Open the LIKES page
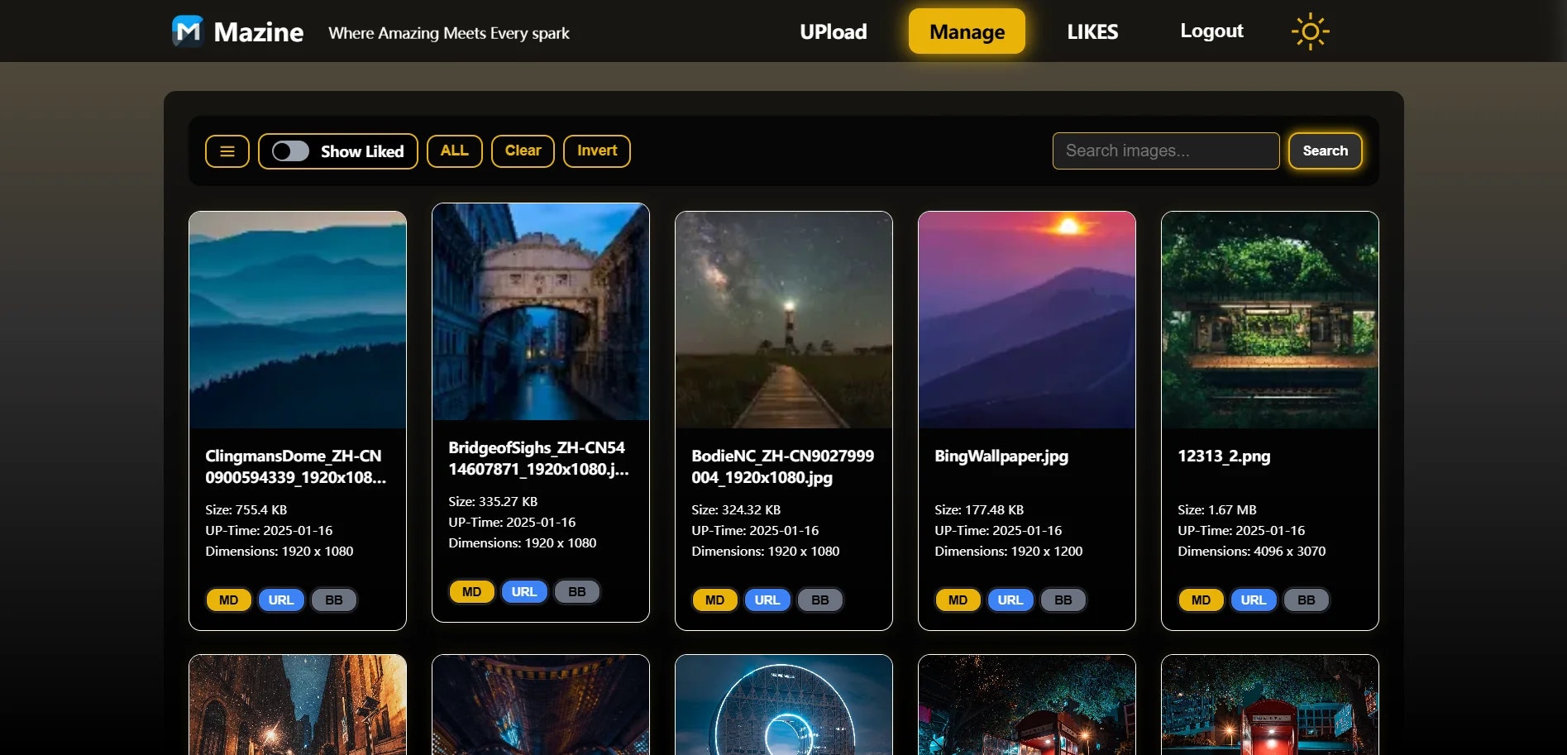 (1092, 31)
